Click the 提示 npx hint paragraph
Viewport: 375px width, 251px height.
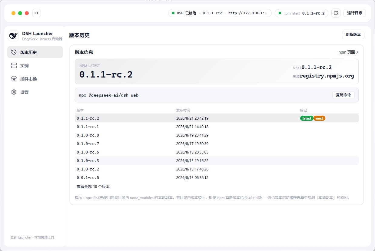click(x=213, y=198)
